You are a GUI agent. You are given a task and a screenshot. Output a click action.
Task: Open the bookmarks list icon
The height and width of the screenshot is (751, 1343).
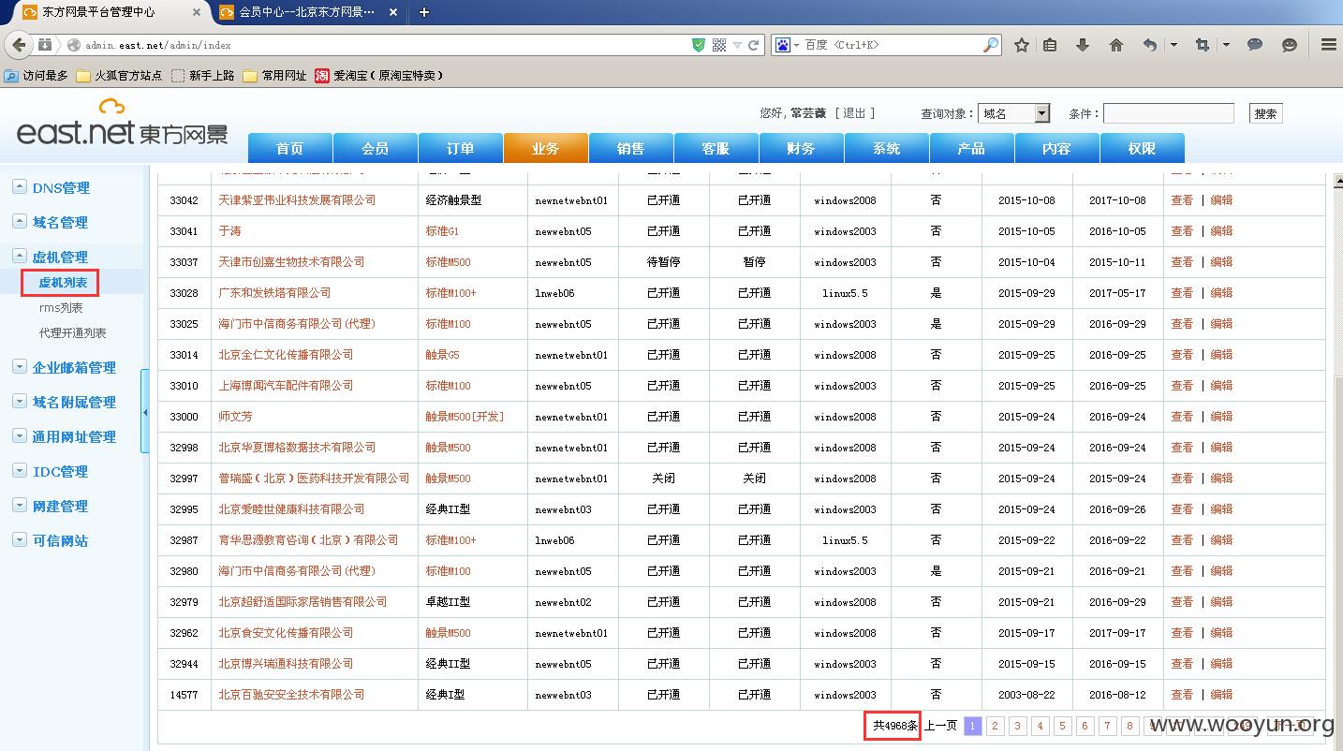1050,45
